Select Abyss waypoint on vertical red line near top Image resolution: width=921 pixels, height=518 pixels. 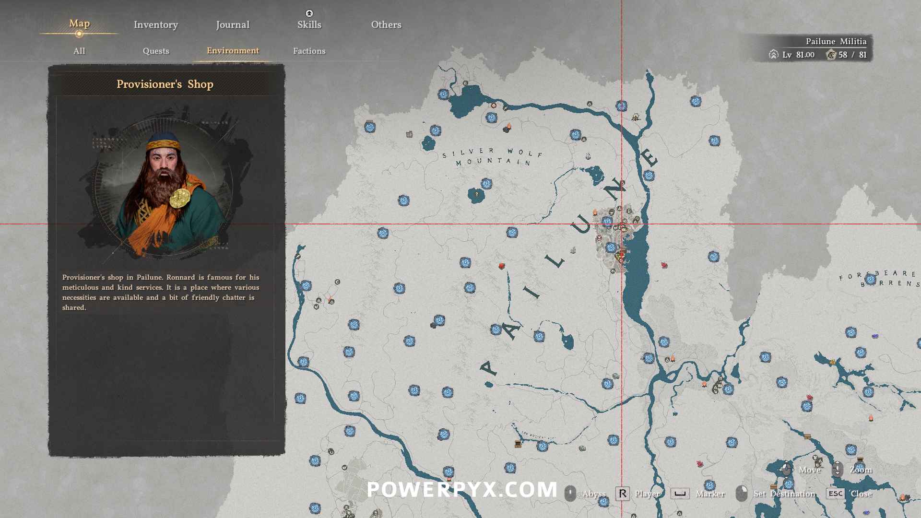pos(621,106)
